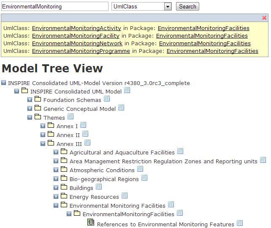
Task: Select Area Management Restriction Regulation Zones item
Action: [x=163, y=161]
